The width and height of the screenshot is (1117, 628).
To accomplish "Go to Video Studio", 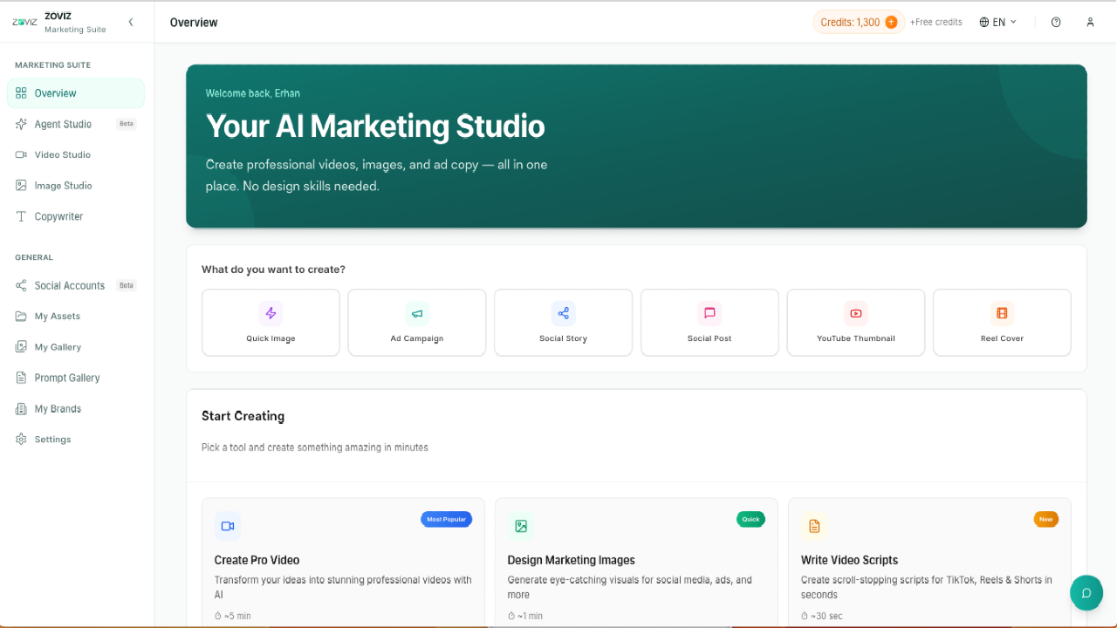I will [x=76, y=154].
